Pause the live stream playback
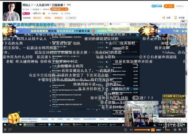188x134 pixels. tap(5, 129)
